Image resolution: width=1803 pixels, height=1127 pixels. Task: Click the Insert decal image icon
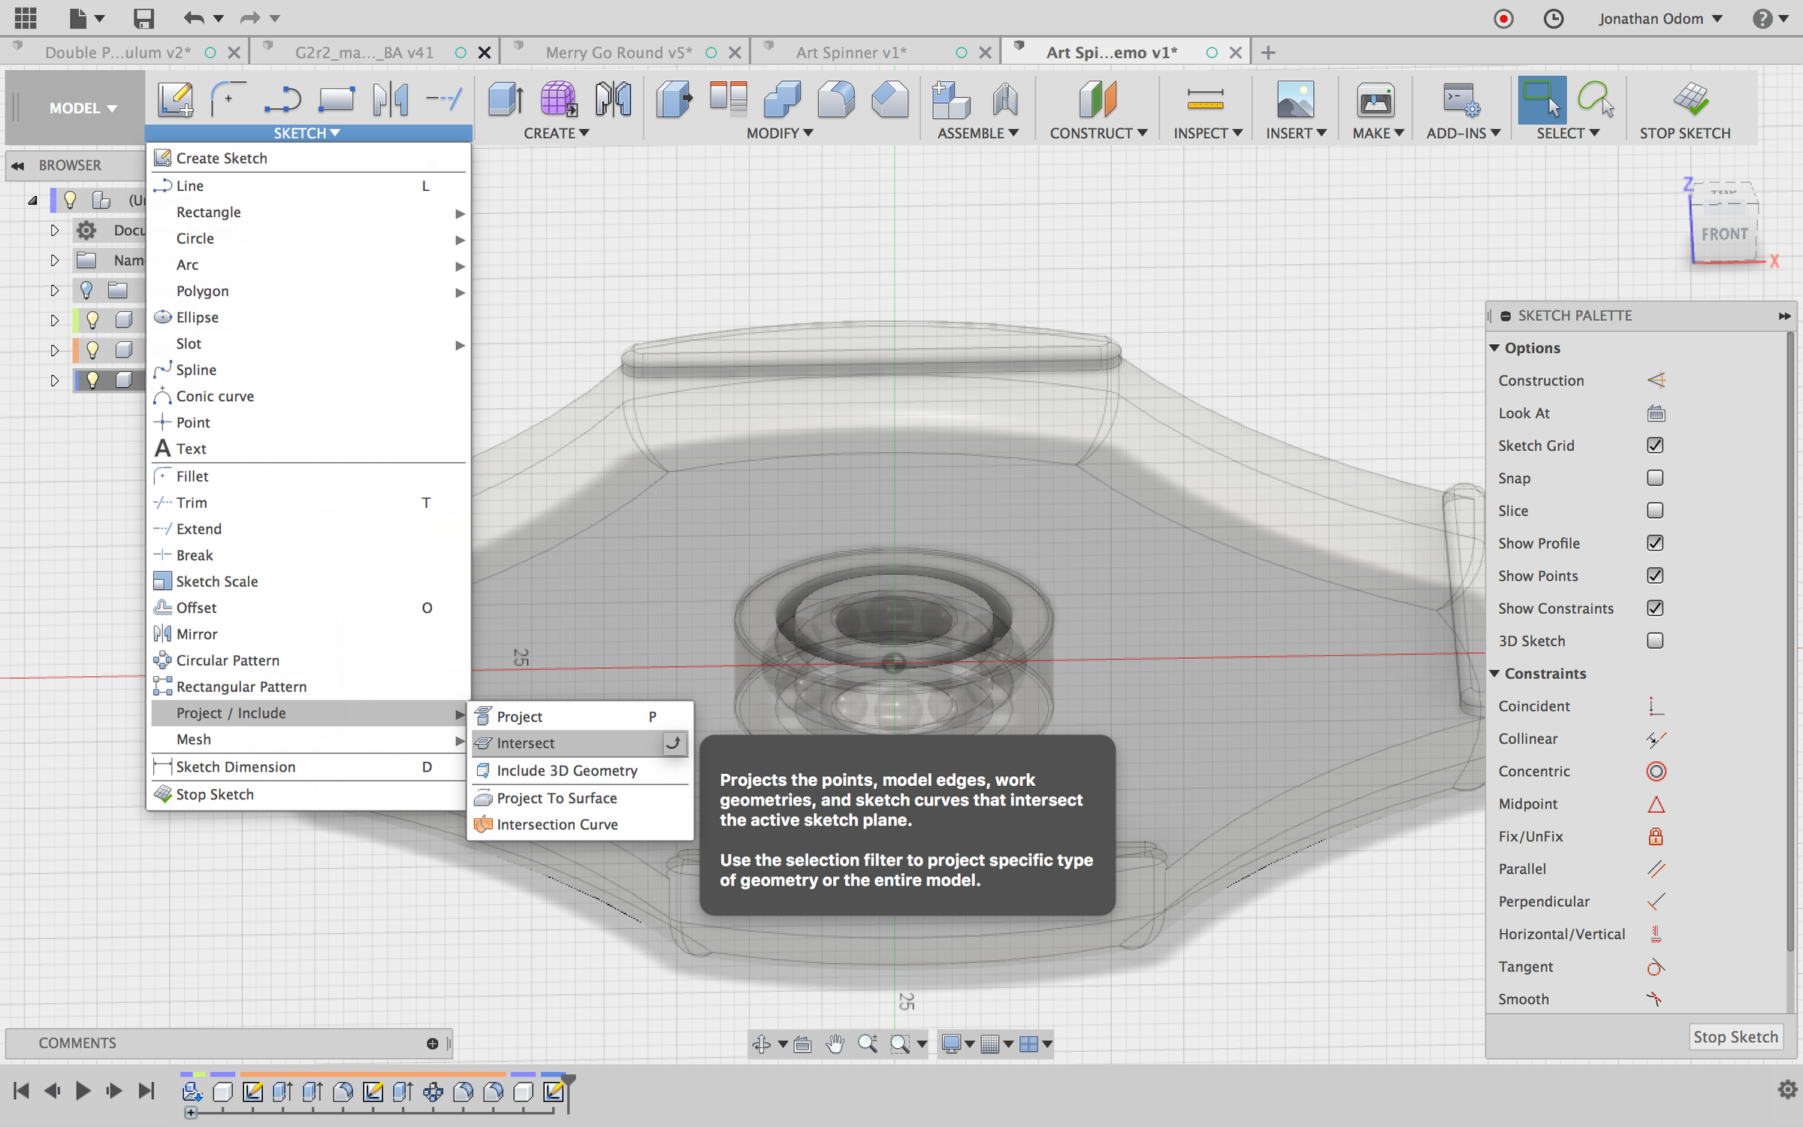(x=1294, y=100)
